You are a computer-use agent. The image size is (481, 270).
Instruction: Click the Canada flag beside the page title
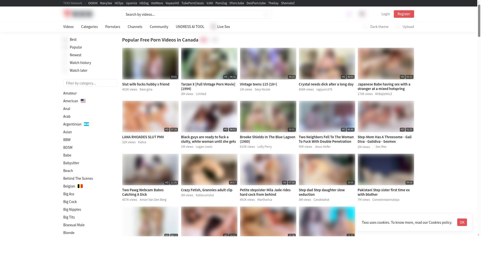coord(204,40)
